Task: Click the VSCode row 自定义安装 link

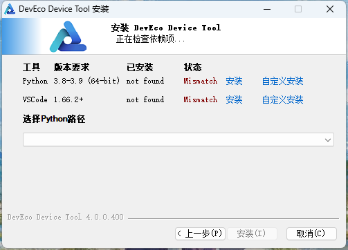Action: [282, 99]
